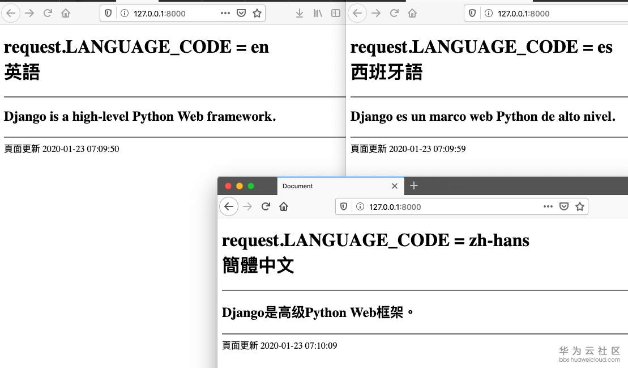Click the '英語' heading text

[x=22, y=72]
